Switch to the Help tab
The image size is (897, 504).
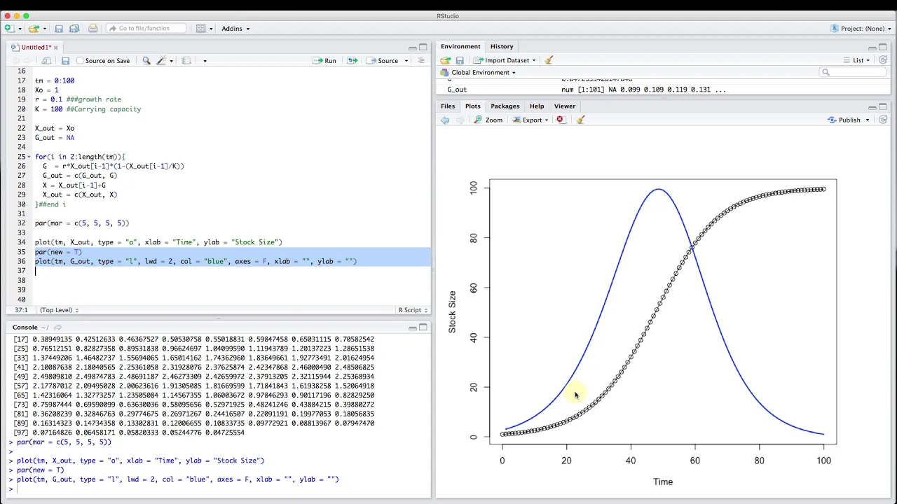pyautogui.click(x=537, y=106)
